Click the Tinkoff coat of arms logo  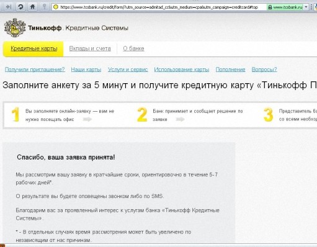tap(15, 28)
